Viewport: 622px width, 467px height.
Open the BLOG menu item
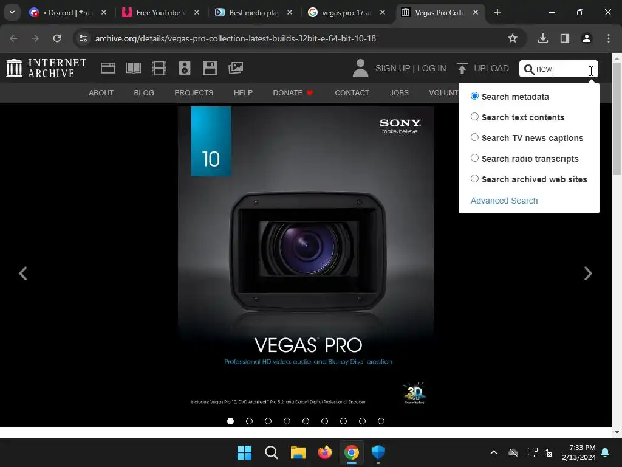[144, 93]
